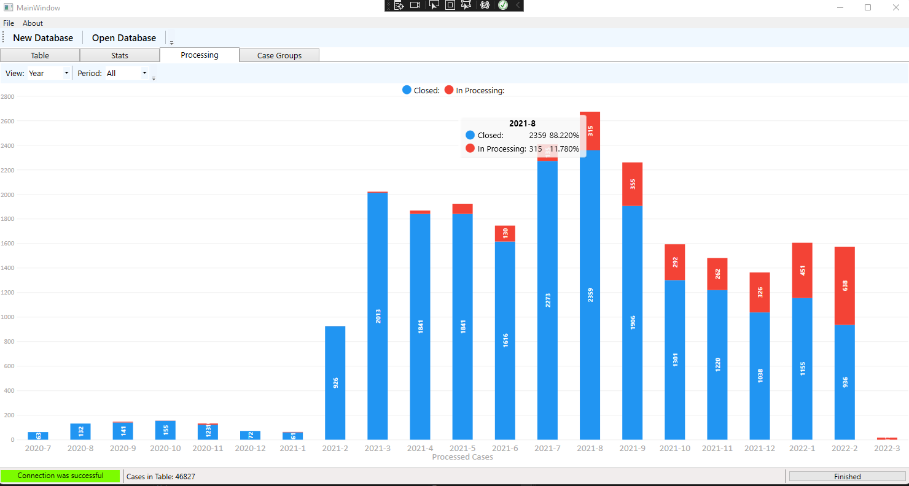Click the '2021-8' tooltip heading
Image resolution: width=909 pixels, height=486 pixels.
(x=522, y=123)
